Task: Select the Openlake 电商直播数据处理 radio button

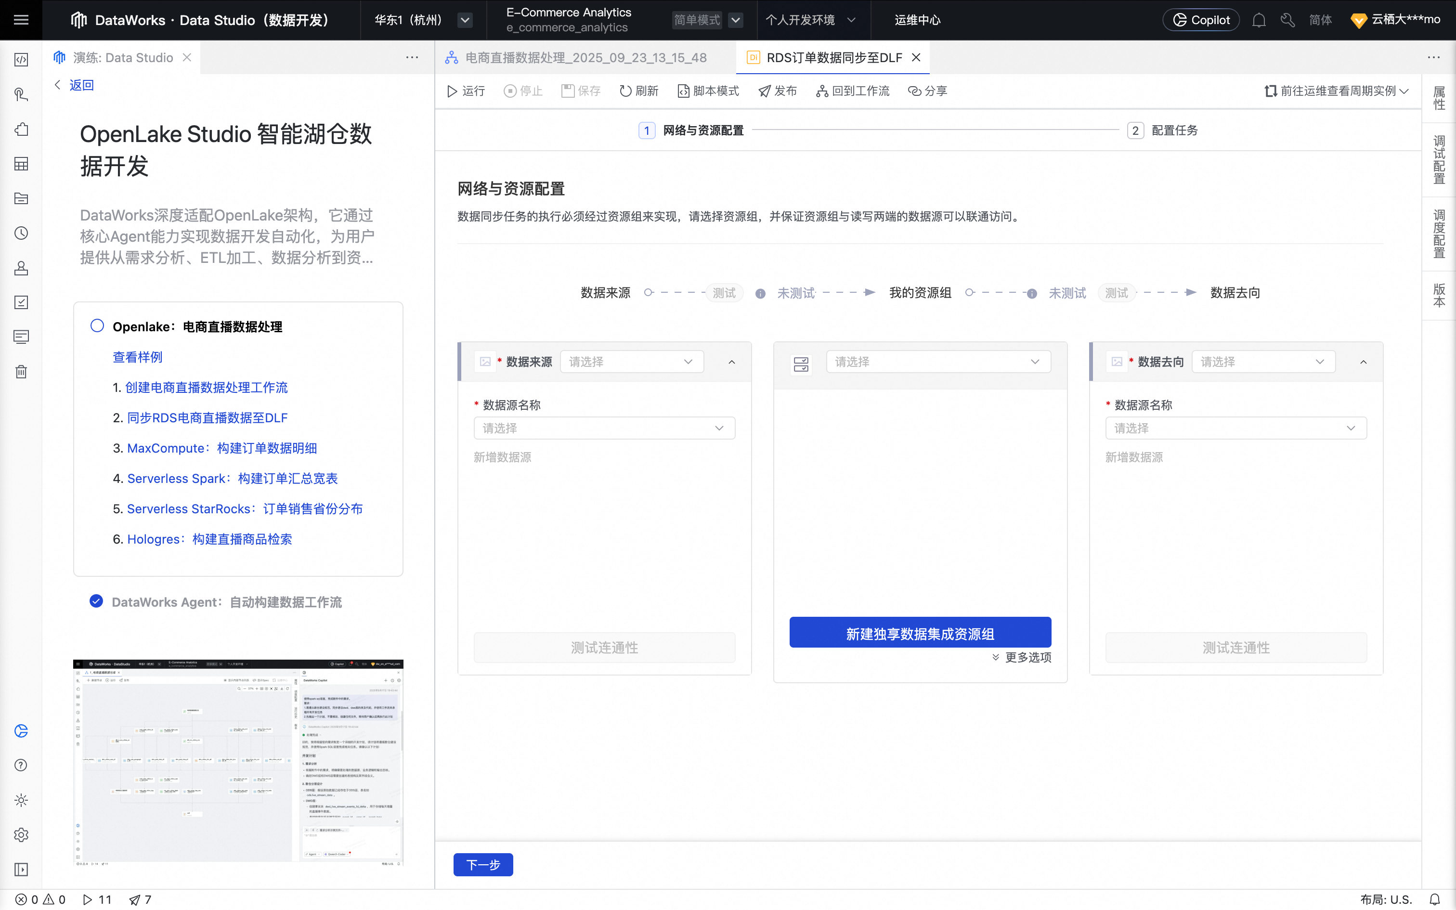Action: point(97,325)
